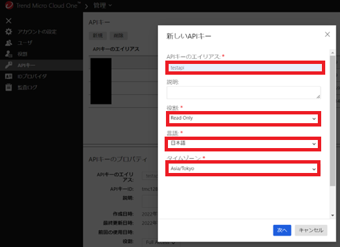This screenshot has height=247, width=340.
Task: Open the タイムゾーン Asia/Tokyo dropdown
Action: pyautogui.click(x=243, y=168)
